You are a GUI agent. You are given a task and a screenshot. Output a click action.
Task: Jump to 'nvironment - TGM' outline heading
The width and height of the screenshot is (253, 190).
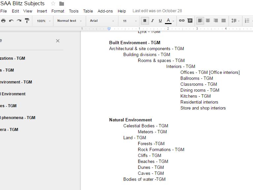[x=16, y=82]
